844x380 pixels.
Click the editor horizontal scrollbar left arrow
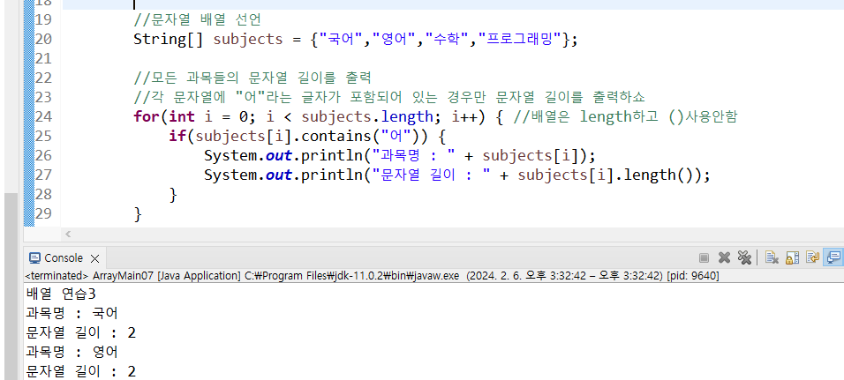click(x=68, y=234)
